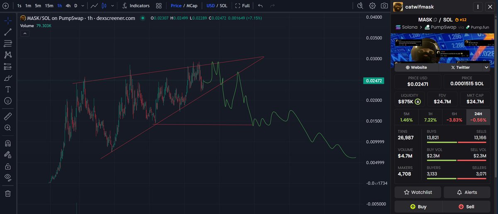Select the brush drawing tool
Screen dimensions: 498x214
(x=8, y=78)
